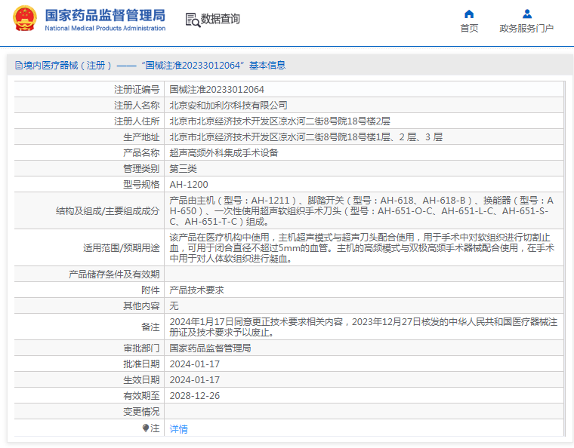This screenshot has height=448, width=574.
Task: Click the national emblem logo
Action: [25, 18]
